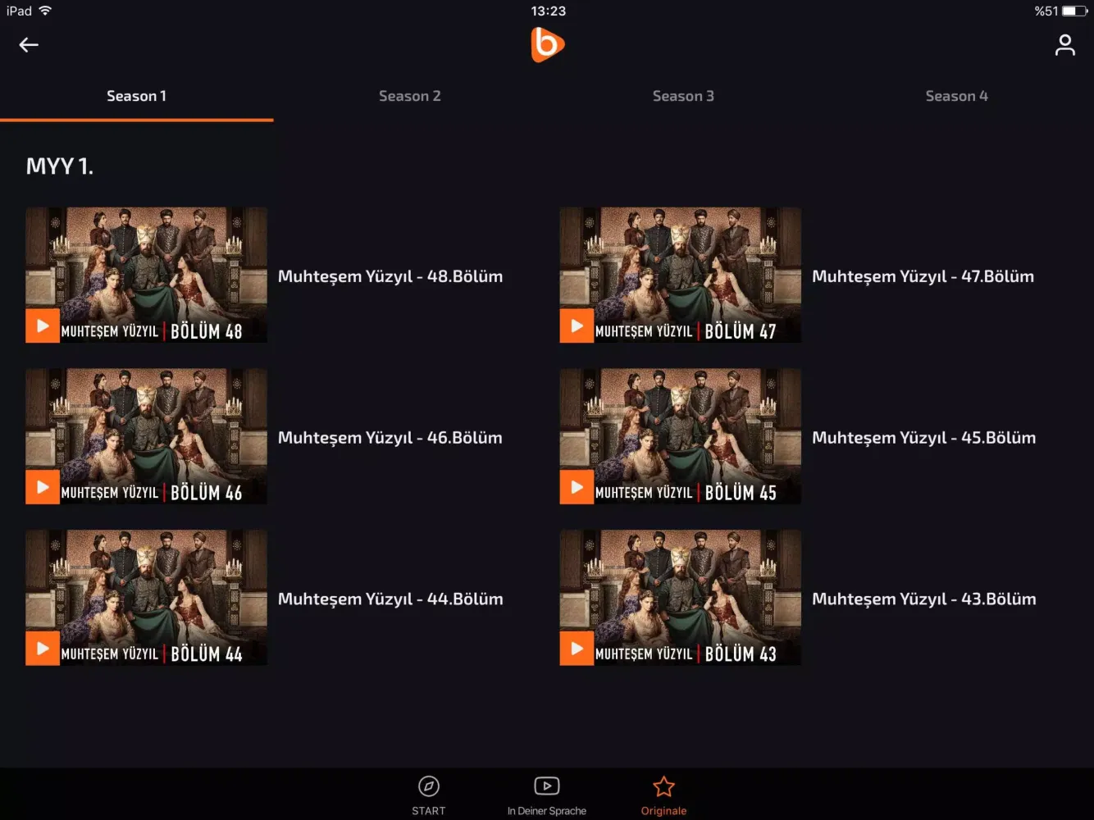Play episode 44 via orange play button
The width and height of the screenshot is (1094, 820).
pos(43,649)
